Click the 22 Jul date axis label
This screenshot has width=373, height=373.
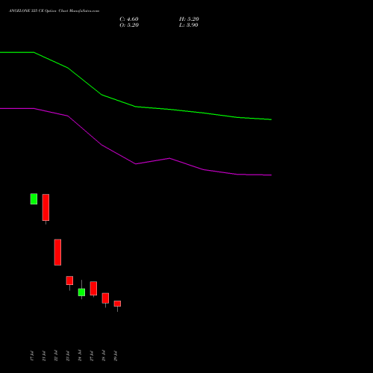(56, 356)
